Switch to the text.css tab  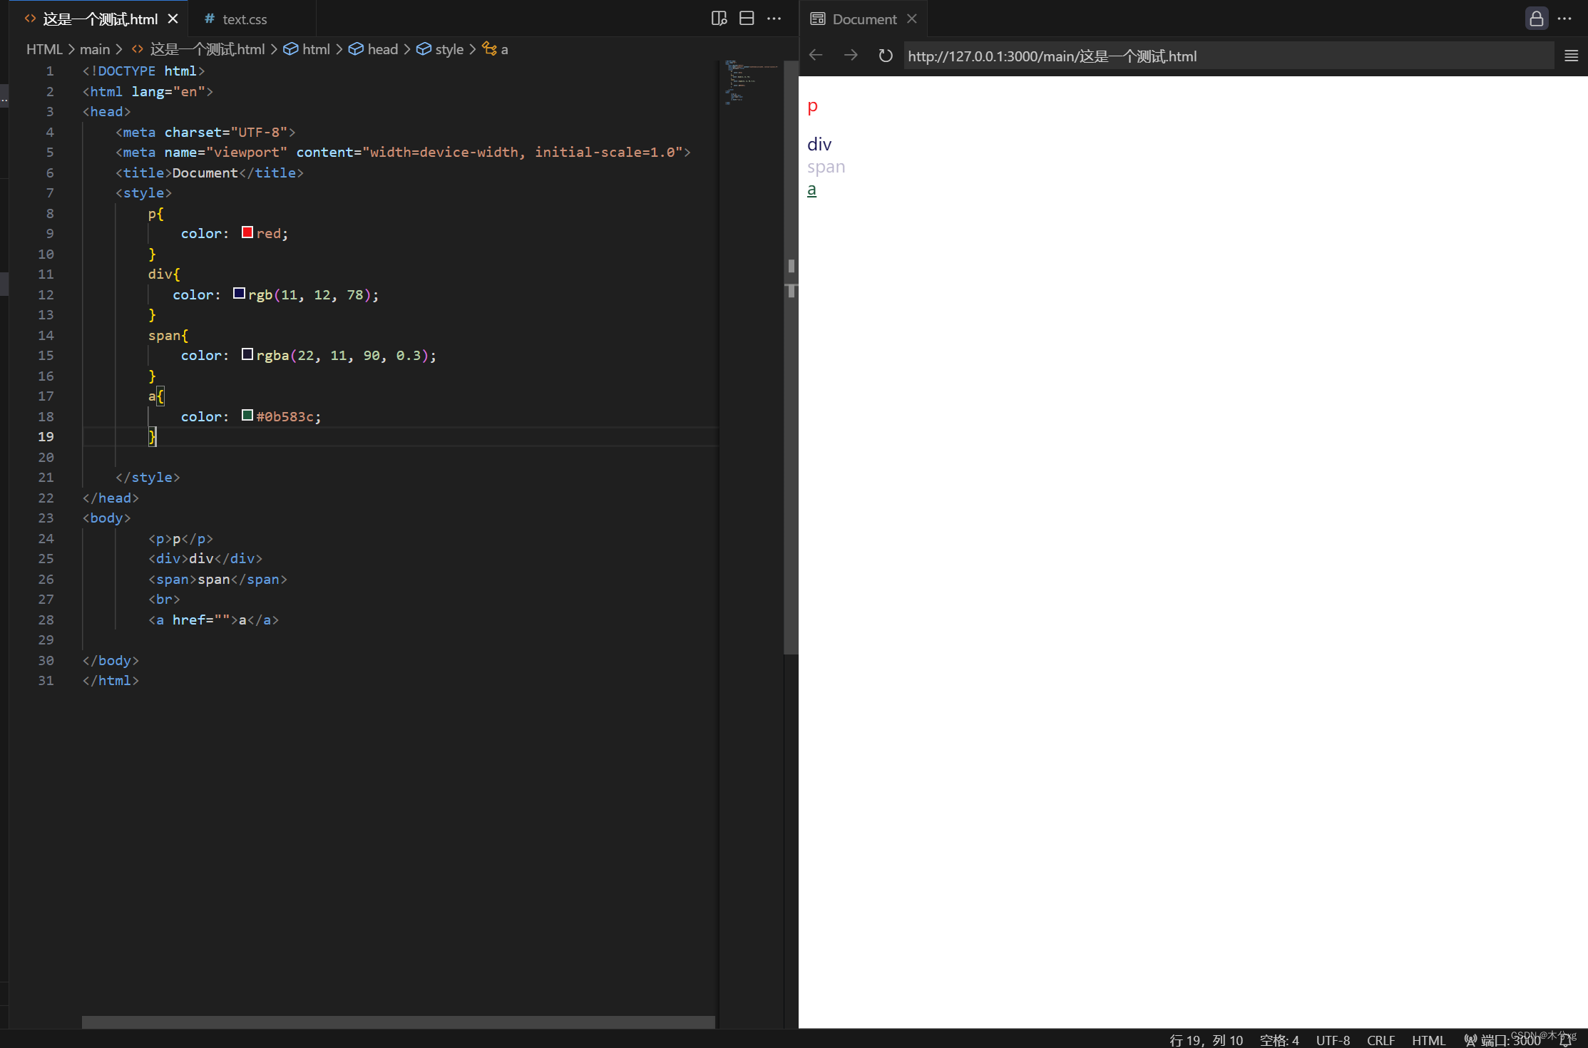244,19
